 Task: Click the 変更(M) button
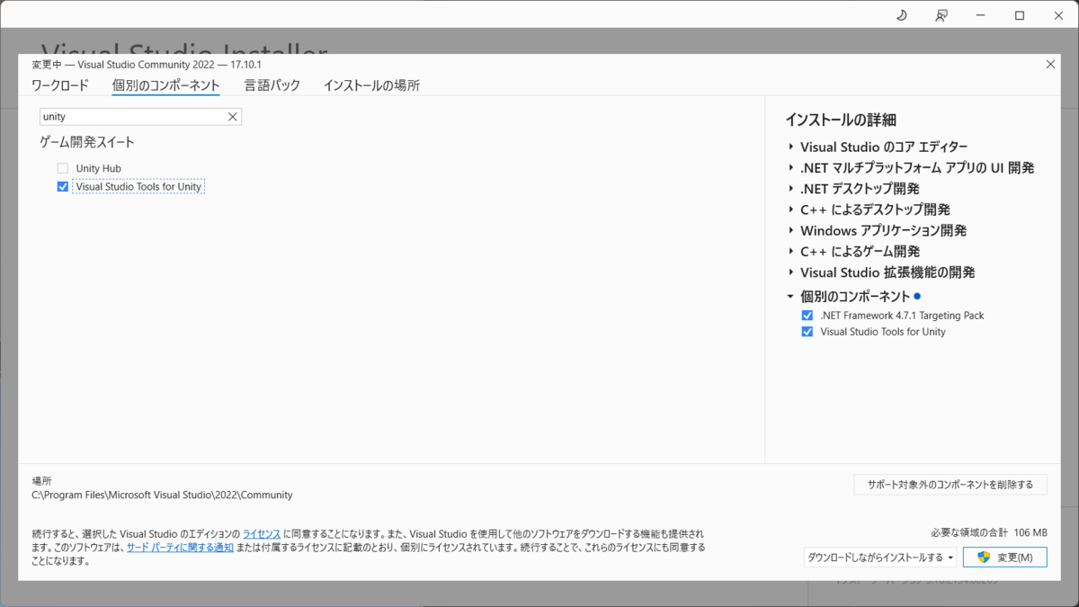point(1004,558)
